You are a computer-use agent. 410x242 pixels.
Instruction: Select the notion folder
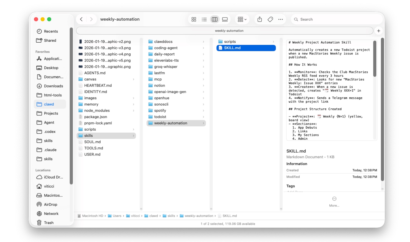[x=176, y=85]
